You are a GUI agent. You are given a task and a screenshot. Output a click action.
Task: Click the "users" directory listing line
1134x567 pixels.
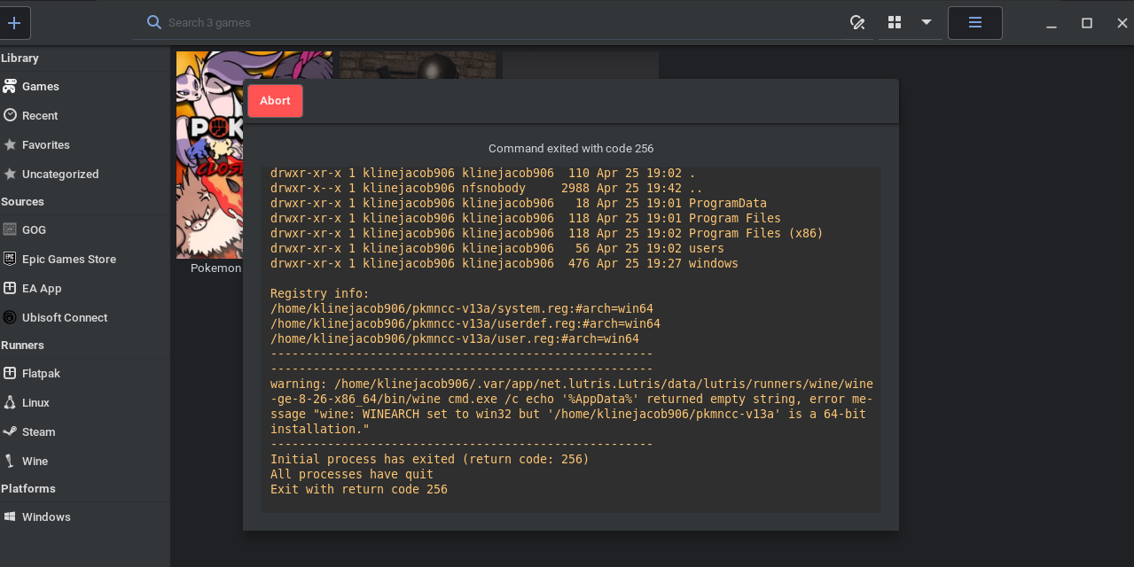[497, 249]
